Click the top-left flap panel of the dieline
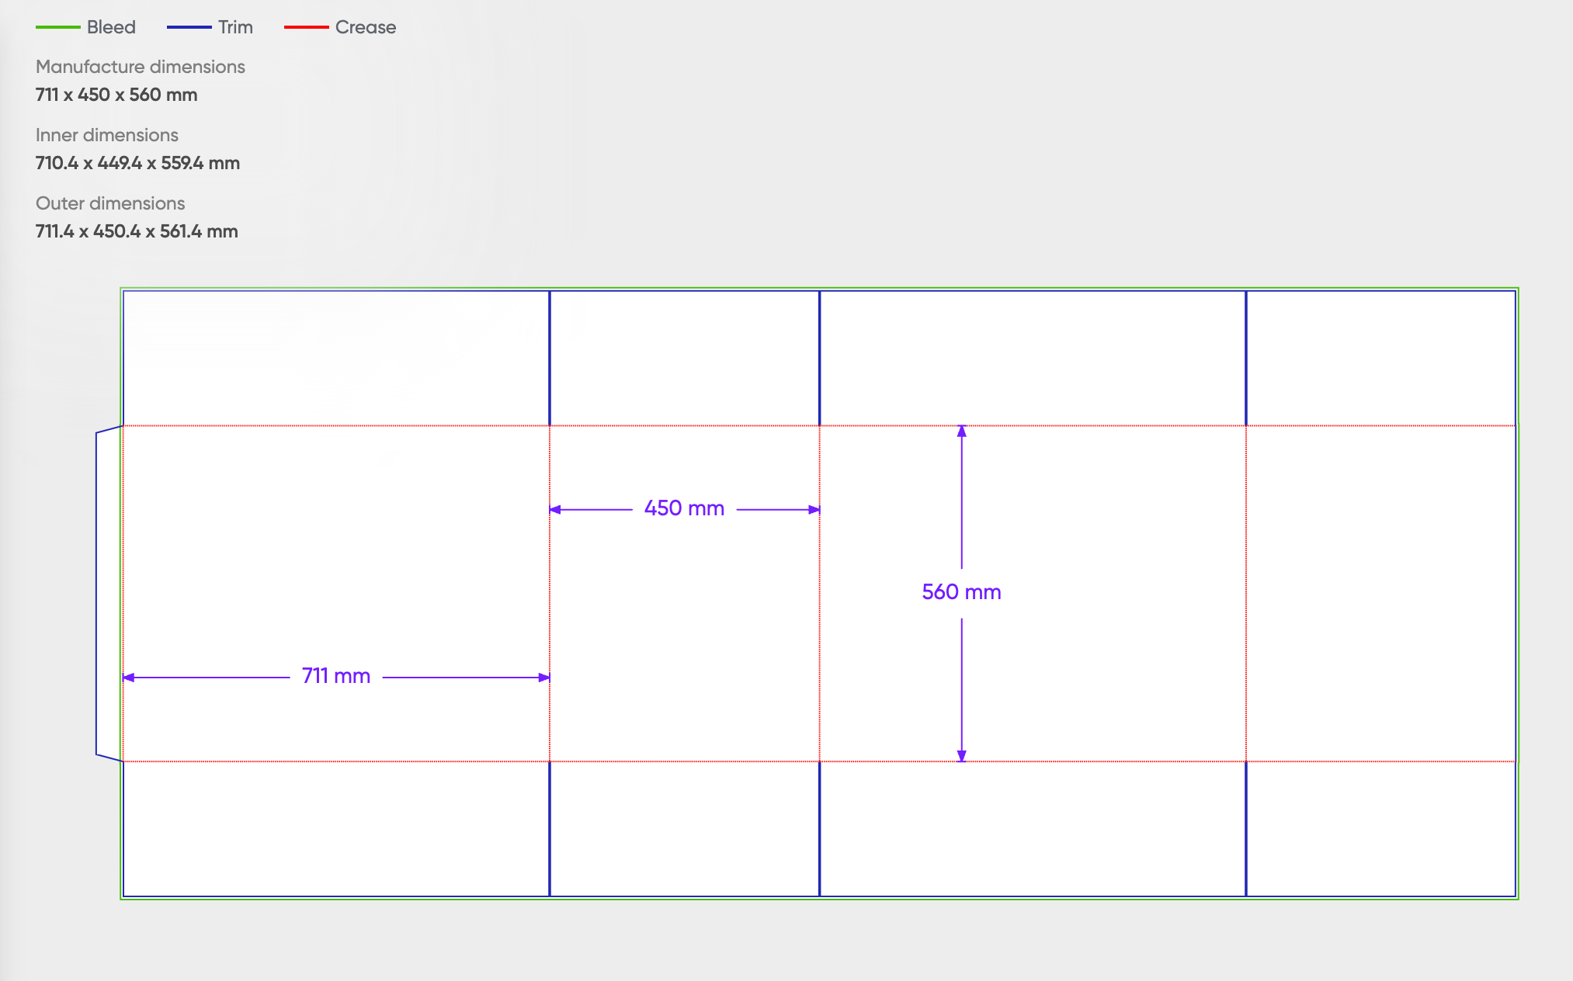Screen dimensions: 1573x981 tap(335, 358)
